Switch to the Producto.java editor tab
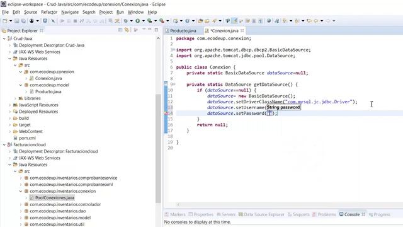Screen dimensions: 403x227 (183, 31)
